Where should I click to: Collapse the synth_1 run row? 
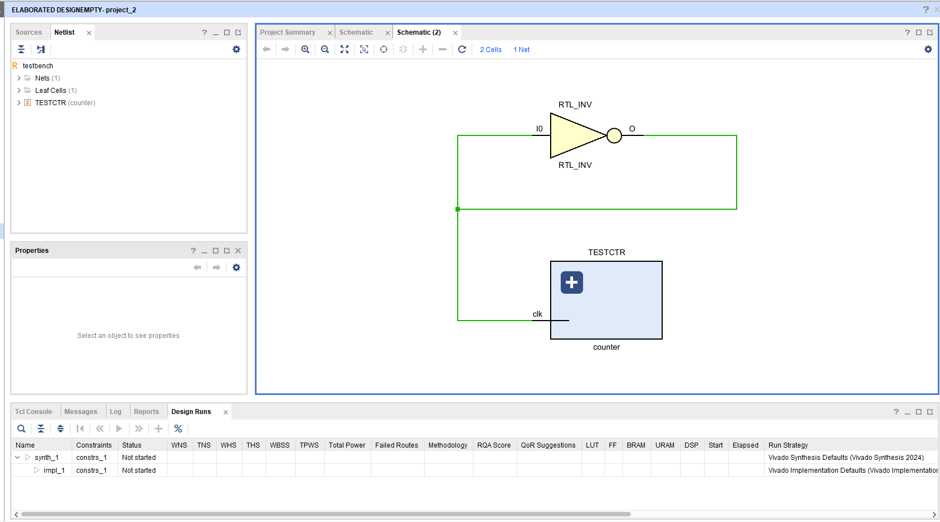pyautogui.click(x=17, y=458)
